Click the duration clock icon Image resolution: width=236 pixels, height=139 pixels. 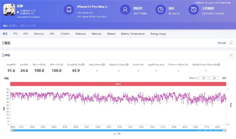pos(160,10)
